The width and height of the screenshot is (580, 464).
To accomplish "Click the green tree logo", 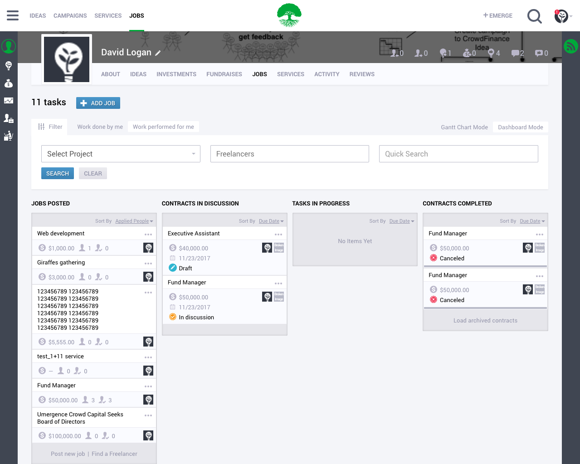I will click(x=289, y=15).
